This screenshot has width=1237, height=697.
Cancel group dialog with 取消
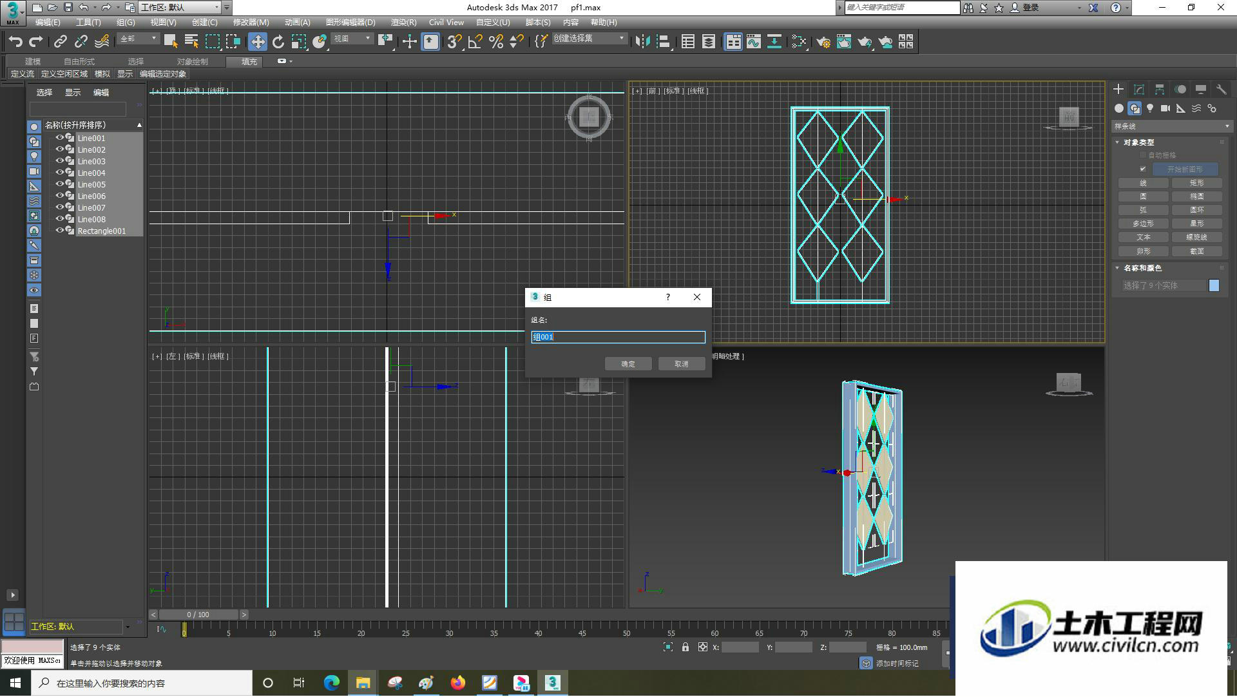(682, 364)
